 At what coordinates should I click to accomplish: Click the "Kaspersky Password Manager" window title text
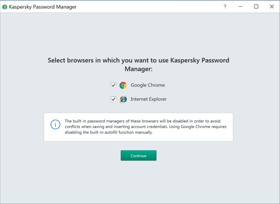pos(43,7)
